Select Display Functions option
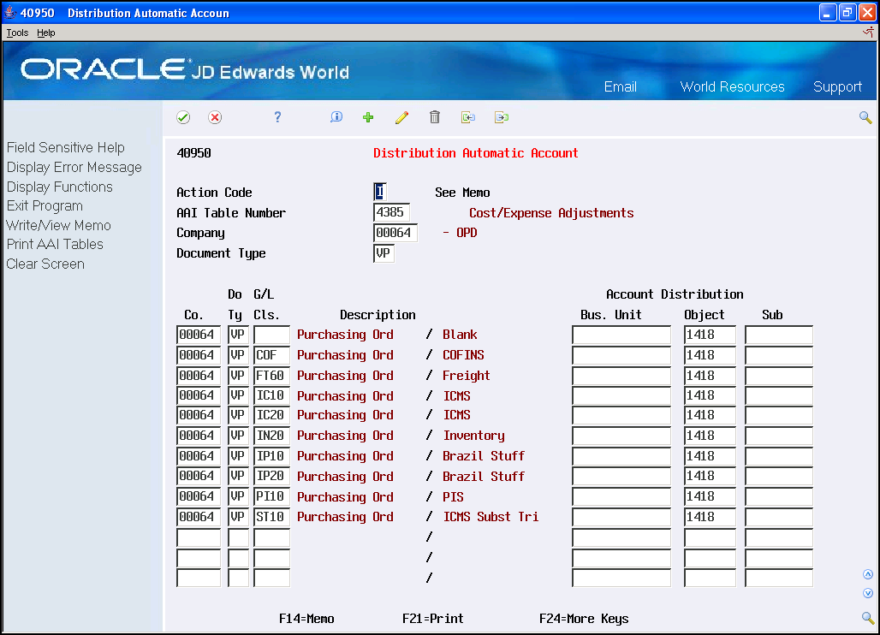The width and height of the screenshot is (880, 635). tap(59, 187)
